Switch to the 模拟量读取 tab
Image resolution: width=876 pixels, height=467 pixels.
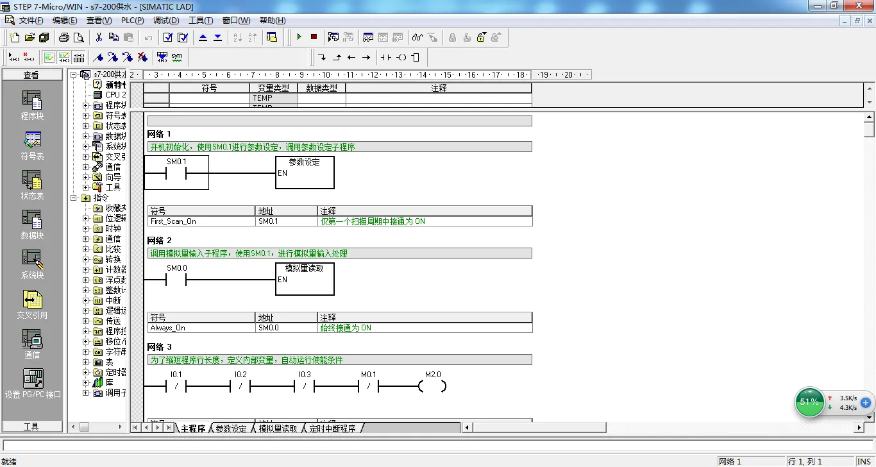278,429
